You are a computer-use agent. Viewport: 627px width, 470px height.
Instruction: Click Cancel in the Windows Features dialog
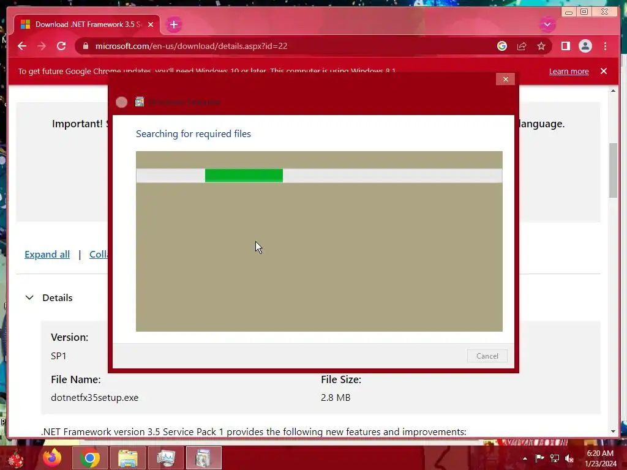(x=487, y=356)
